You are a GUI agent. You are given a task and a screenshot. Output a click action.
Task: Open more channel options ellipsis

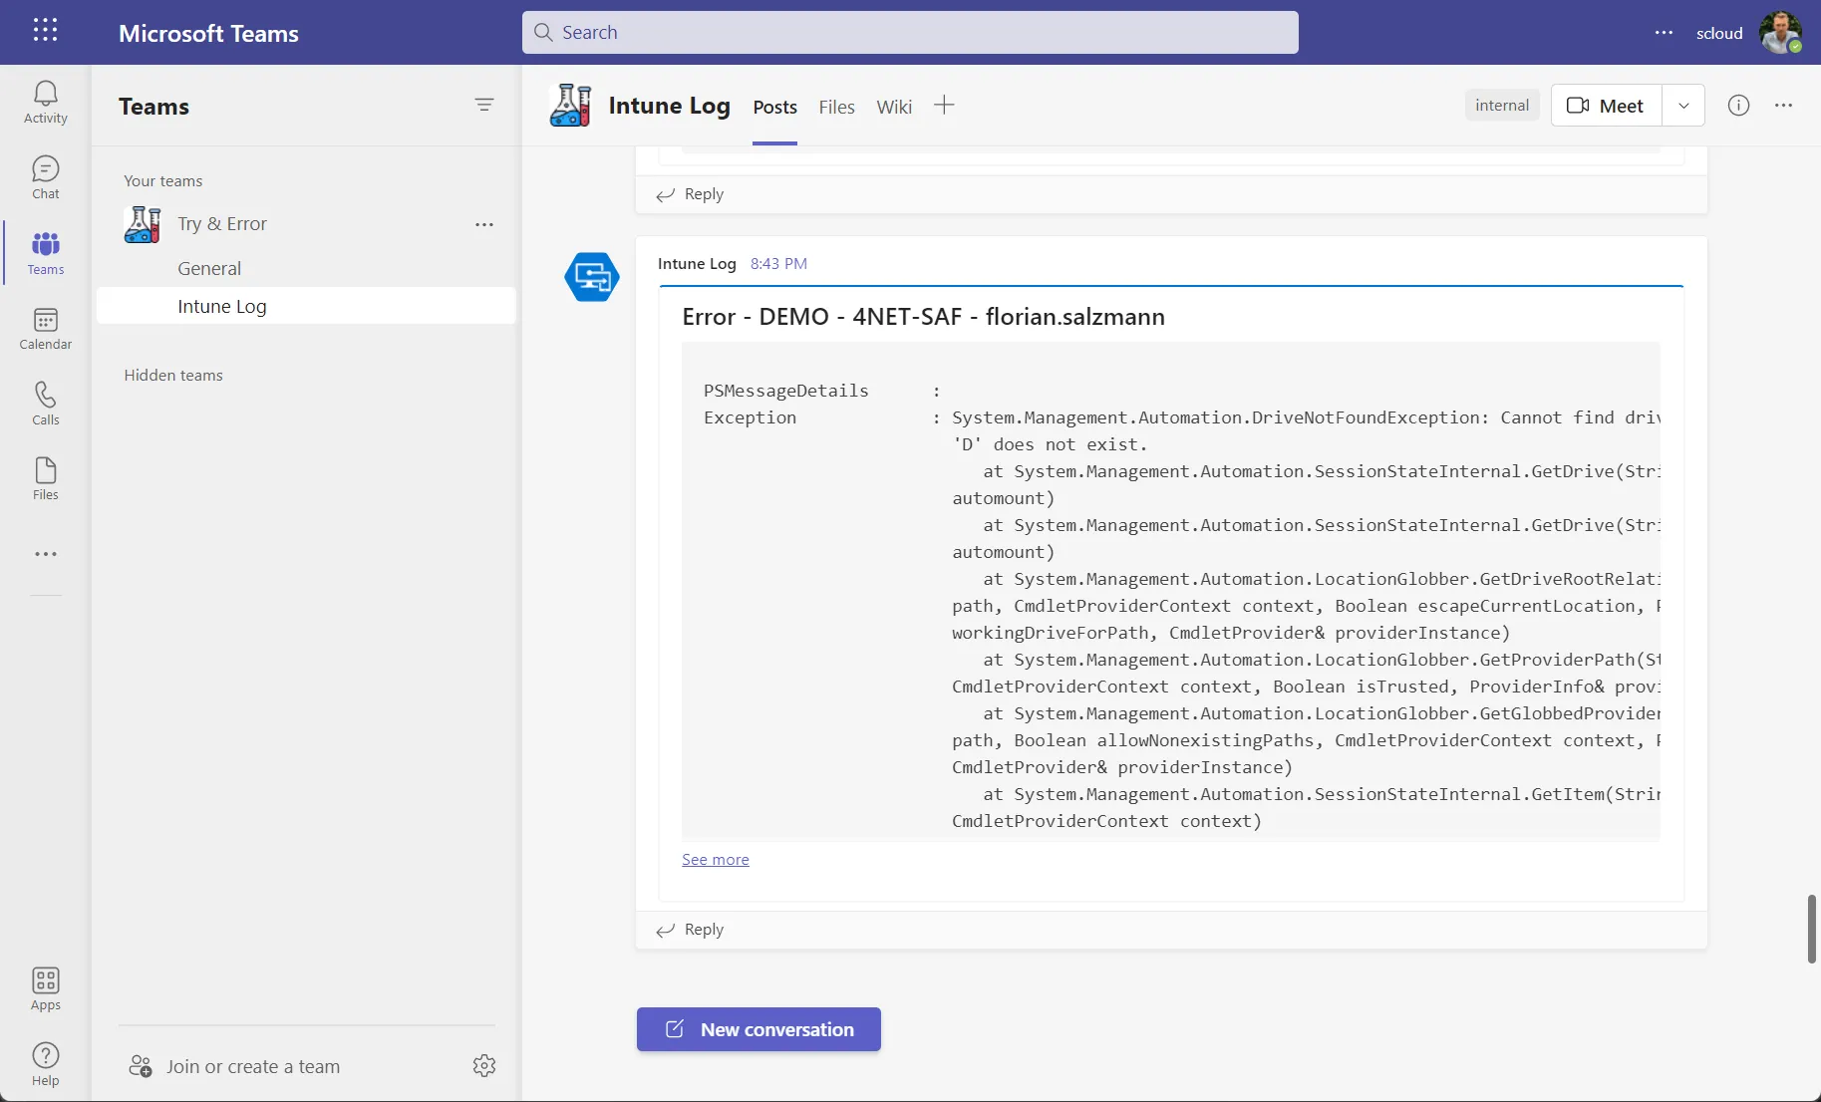[1783, 106]
